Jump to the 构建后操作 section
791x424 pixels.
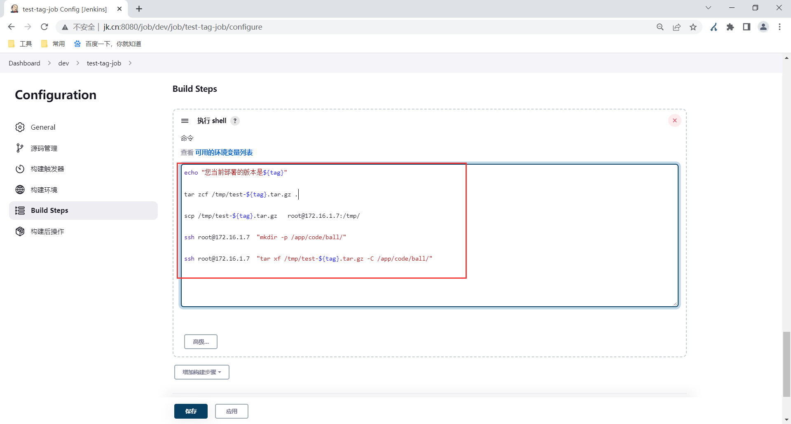[x=83, y=231]
